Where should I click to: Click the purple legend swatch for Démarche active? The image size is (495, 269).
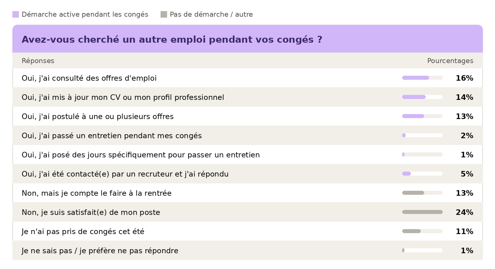(15, 15)
